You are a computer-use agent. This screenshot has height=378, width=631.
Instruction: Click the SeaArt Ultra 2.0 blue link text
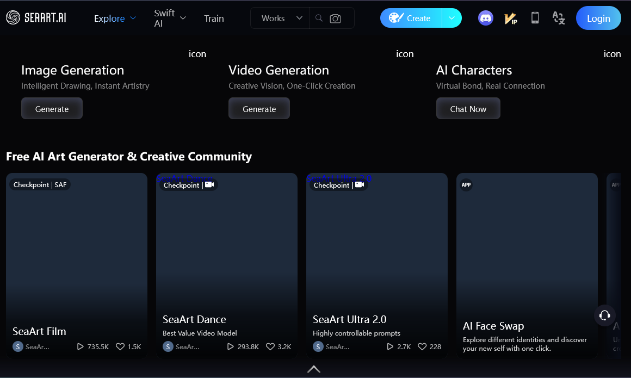(339, 178)
